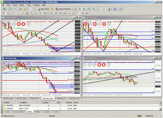Switch to the EURJPY,Daily chart tab
The width and height of the screenshot is (163, 118).
(x=8, y=98)
